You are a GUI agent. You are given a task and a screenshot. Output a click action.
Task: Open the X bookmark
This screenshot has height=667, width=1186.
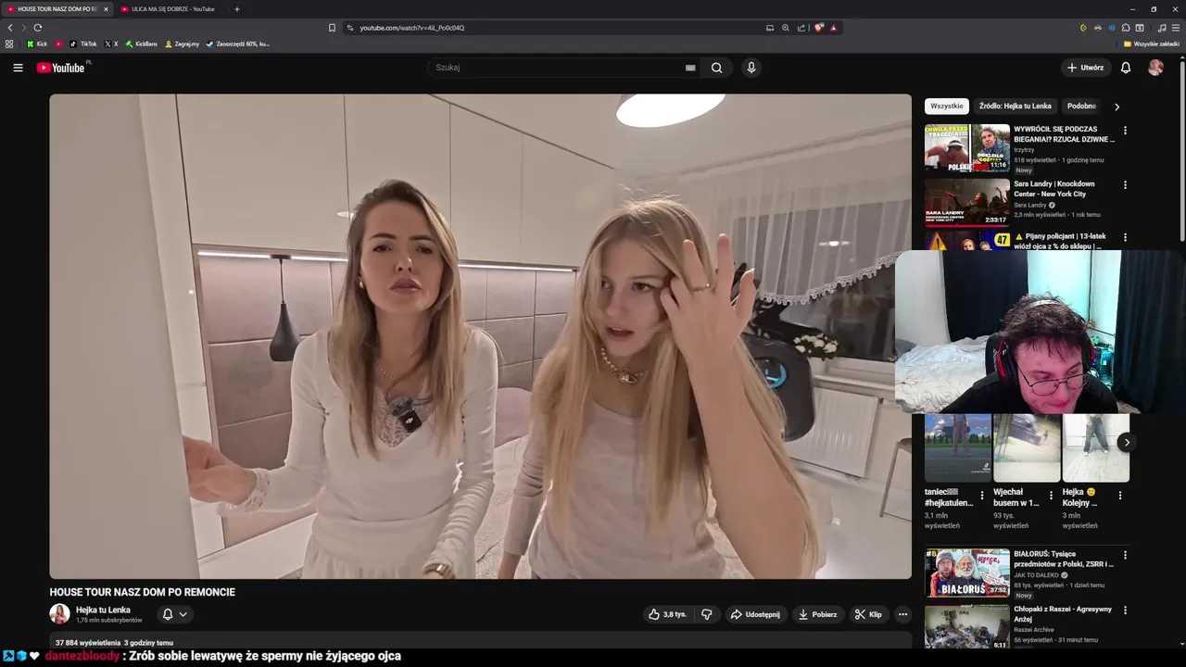(x=111, y=44)
